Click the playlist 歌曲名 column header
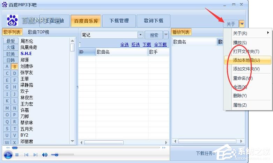Image resolution: width=273 pixels, height=163 pixels. pos(194,42)
